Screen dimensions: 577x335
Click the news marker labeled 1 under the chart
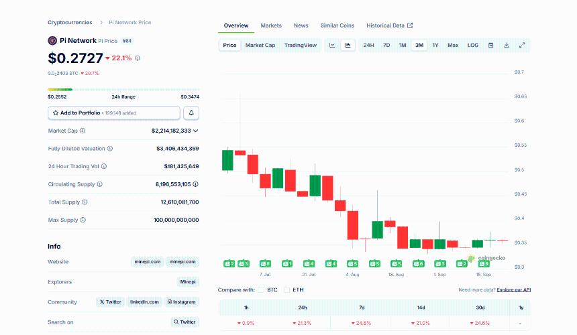[287, 263]
